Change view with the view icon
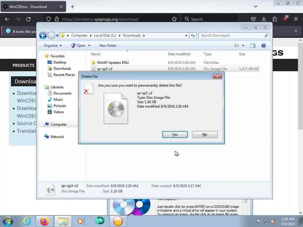The image size is (303, 227). click(236, 46)
